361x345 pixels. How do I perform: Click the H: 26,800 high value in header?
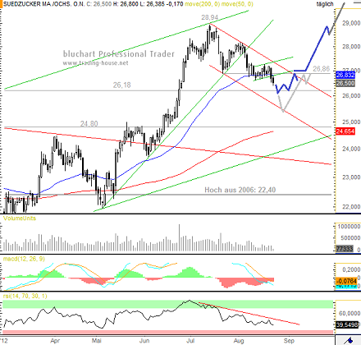125,4
